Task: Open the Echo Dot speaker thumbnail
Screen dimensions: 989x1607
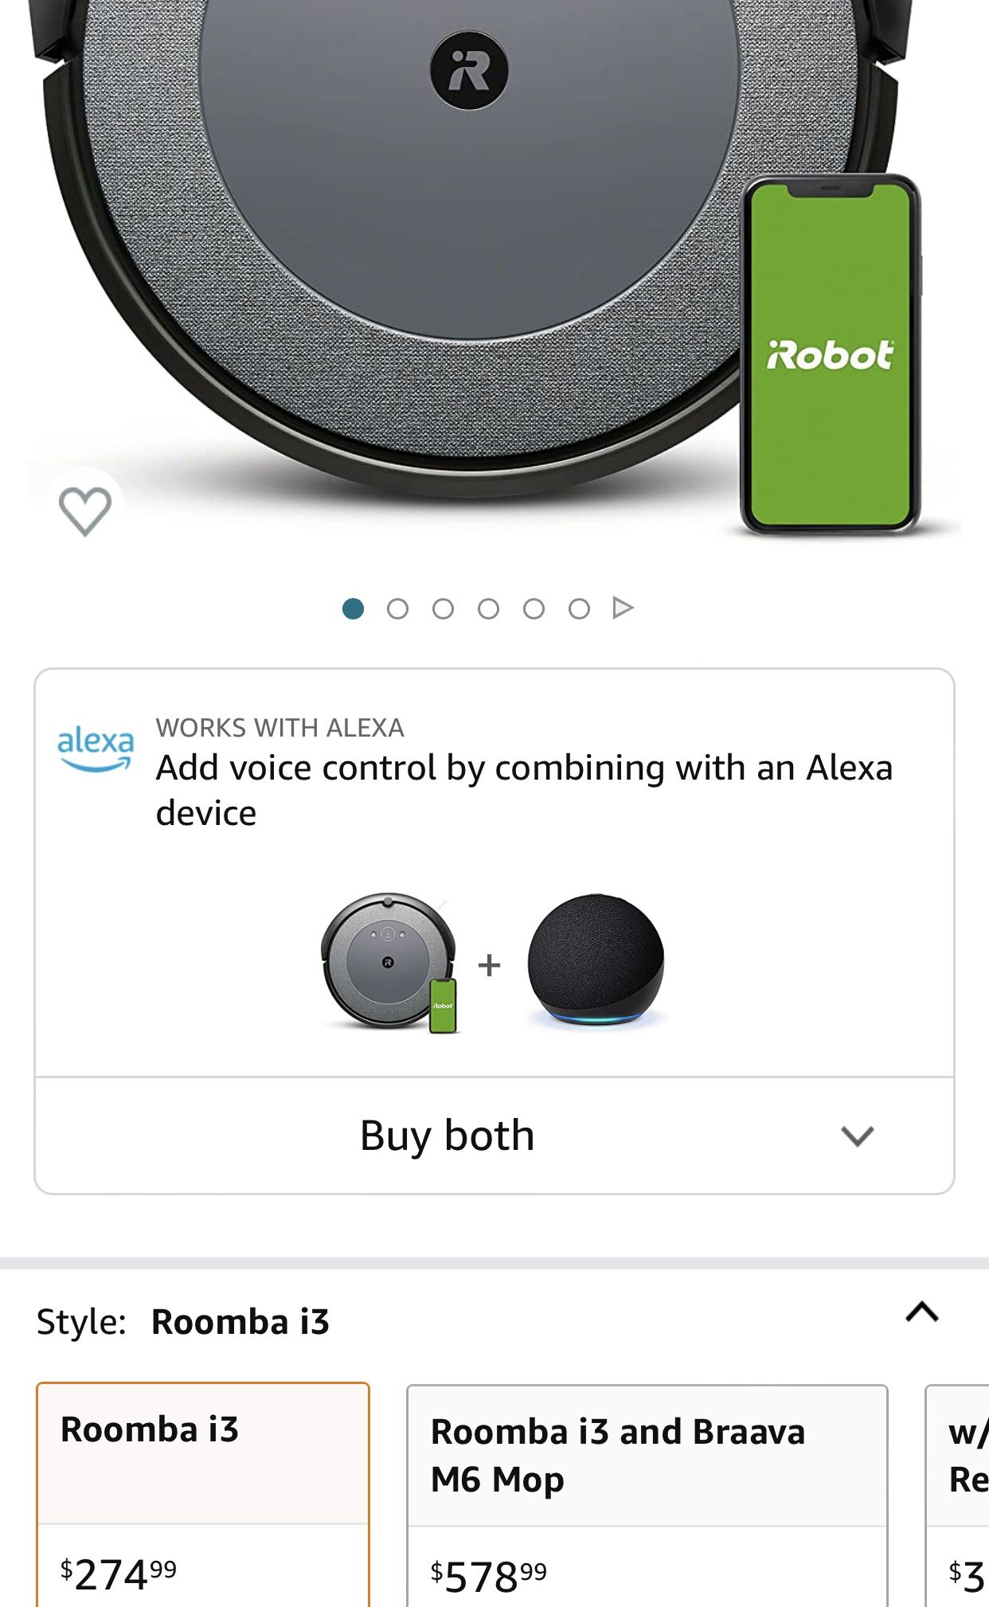Action: [x=596, y=960]
